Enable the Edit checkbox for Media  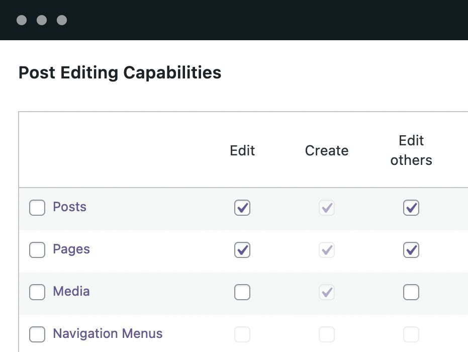coord(242,292)
